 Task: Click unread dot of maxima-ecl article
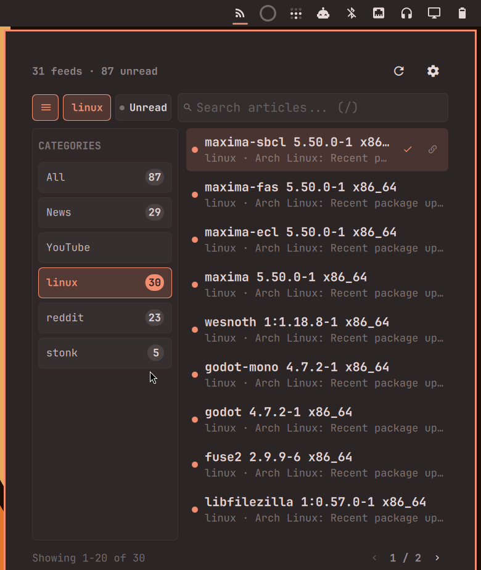click(x=195, y=240)
